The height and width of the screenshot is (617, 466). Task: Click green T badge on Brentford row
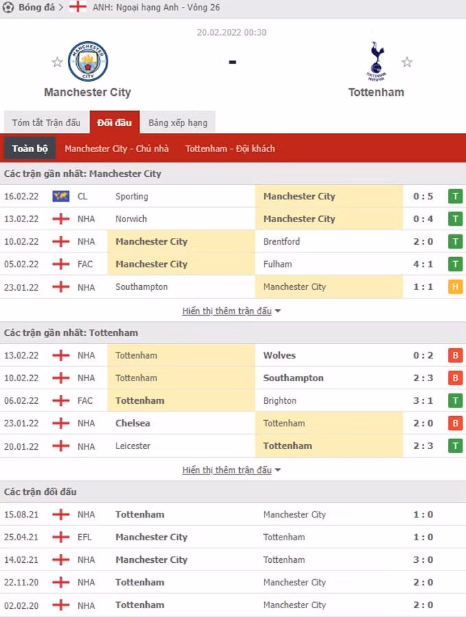pyautogui.click(x=456, y=241)
